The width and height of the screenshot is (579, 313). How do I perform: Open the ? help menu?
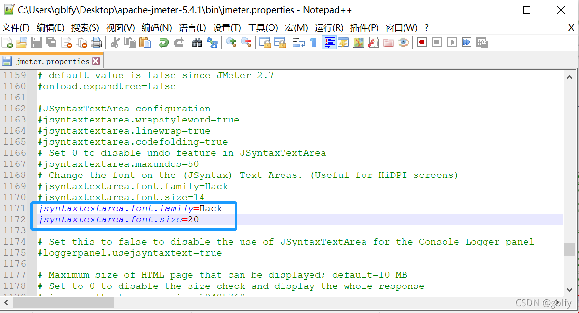[x=426, y=28]
